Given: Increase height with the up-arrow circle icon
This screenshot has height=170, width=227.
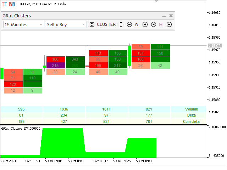Looking at the screenshot, I should pyautogui.click(x=169, y=24).
